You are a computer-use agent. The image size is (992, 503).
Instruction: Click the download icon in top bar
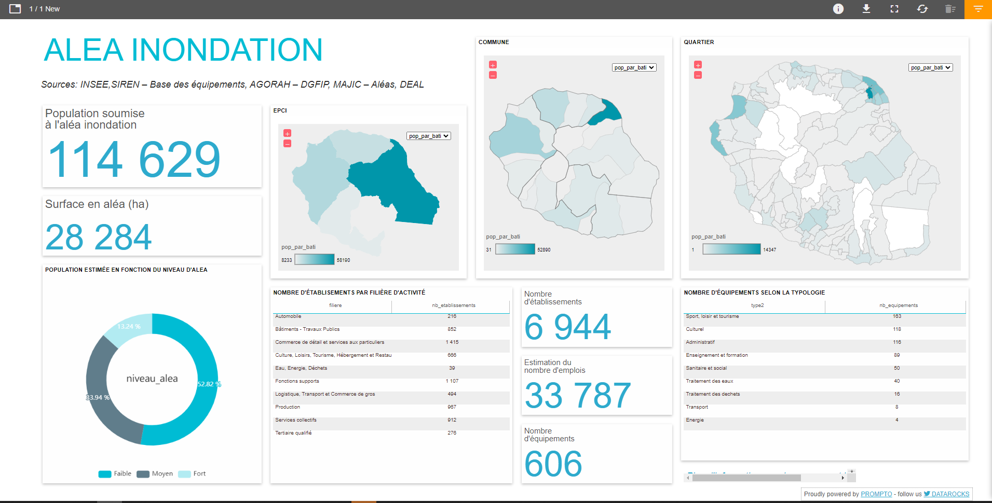click(866, 9)
